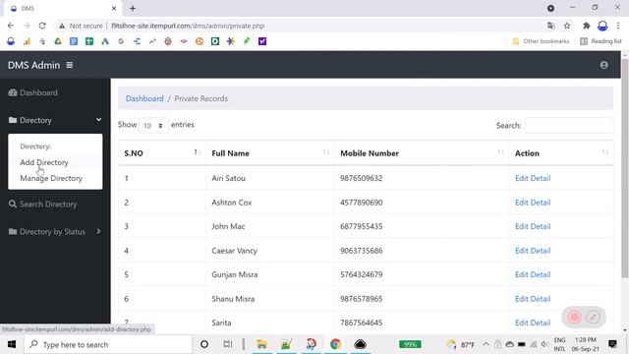The height and width of the screenshot is (354, 629).
Task: Toggle the DMS Admin hamburger menu
Action: (70, 65)
